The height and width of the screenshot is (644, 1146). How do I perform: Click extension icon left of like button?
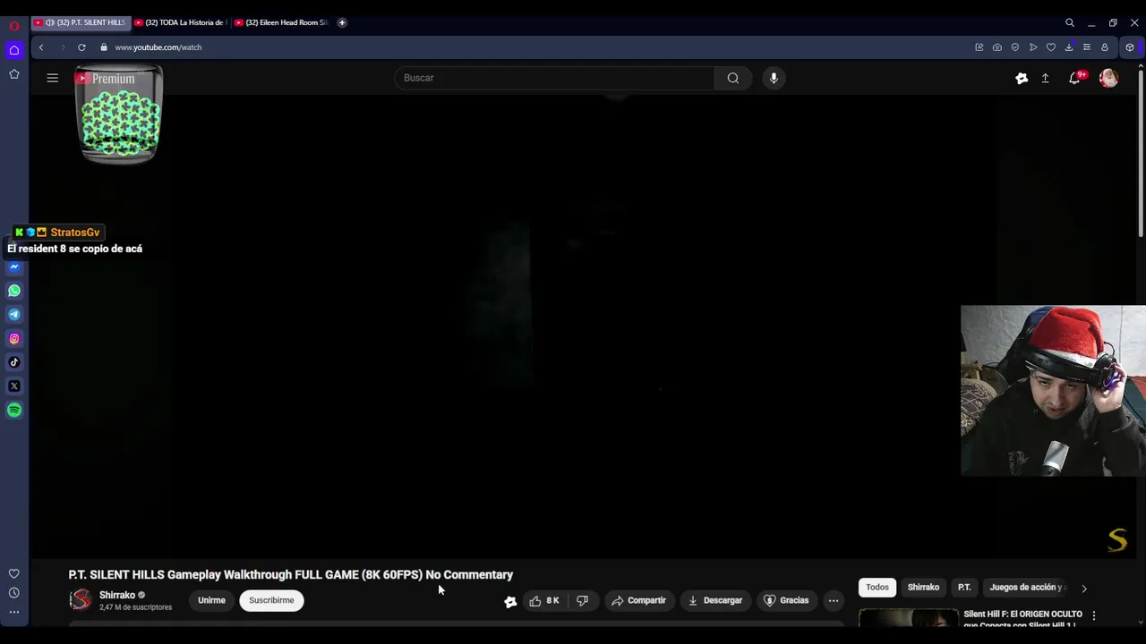coord(510,601)
